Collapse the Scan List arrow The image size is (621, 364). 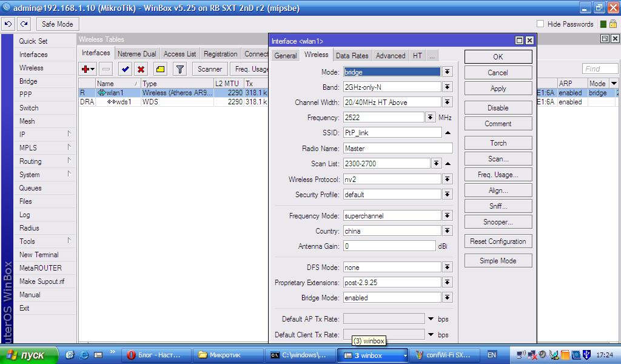pos(448,164)
